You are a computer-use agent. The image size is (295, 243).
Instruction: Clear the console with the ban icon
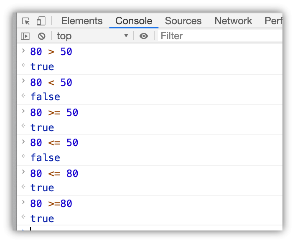click(x=41, y=36)
